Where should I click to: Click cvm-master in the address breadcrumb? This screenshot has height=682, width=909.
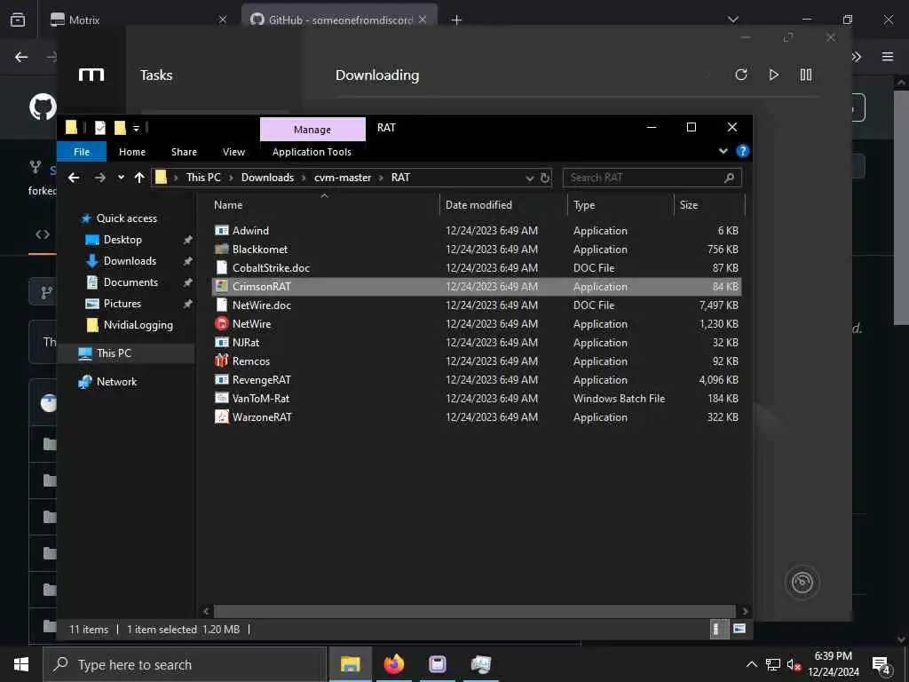click(343, 178)
